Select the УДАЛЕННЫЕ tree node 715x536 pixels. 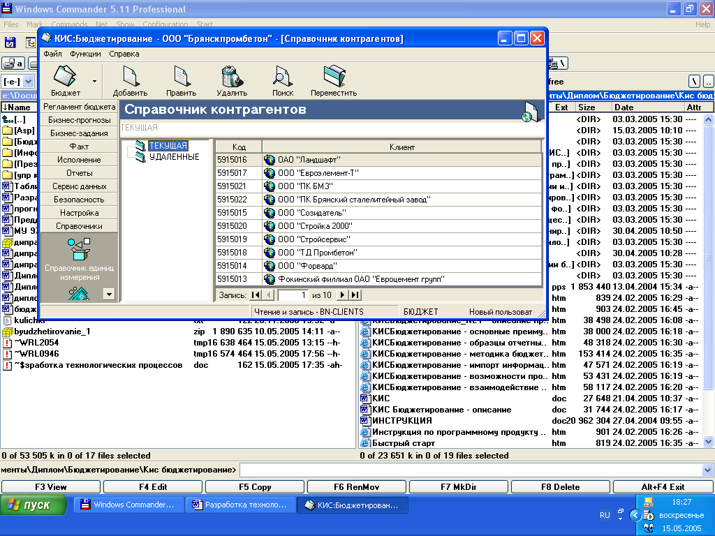pyautogui.click(x=174, y=157)
